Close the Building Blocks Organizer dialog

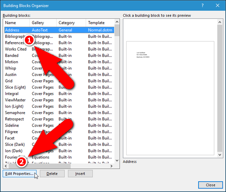218,6
